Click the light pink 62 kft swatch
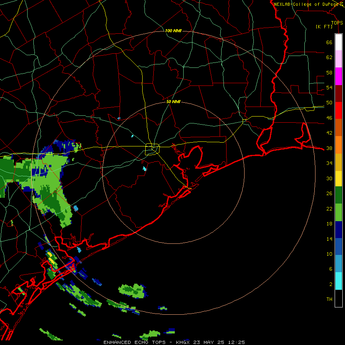 coord(338,59)
